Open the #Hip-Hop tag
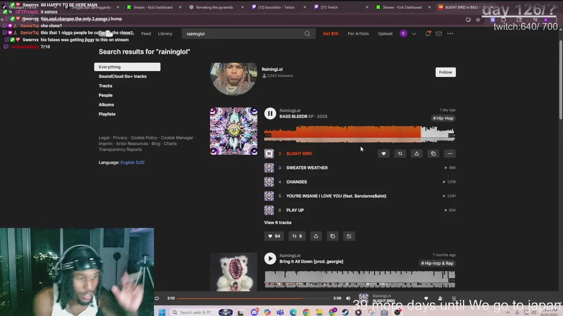The height and width of the screenshot is (316, 563). click(x=443, y=118)
